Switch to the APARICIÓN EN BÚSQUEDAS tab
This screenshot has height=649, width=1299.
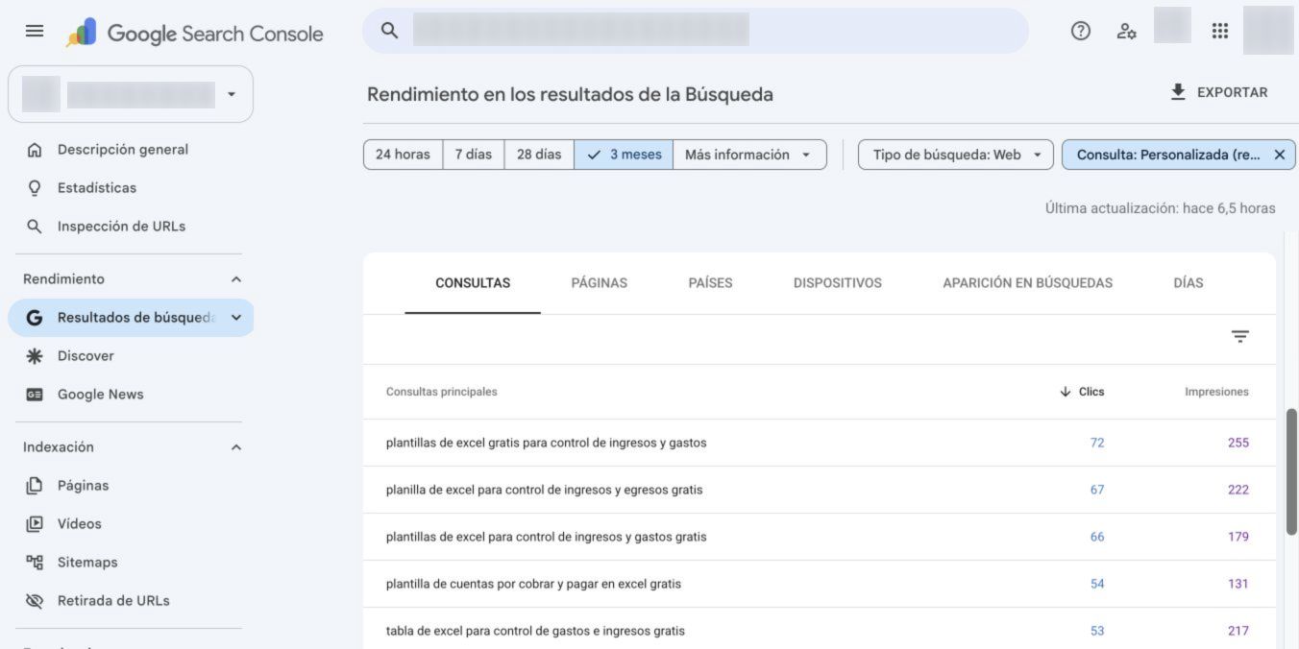click(x=1027, y=283)
